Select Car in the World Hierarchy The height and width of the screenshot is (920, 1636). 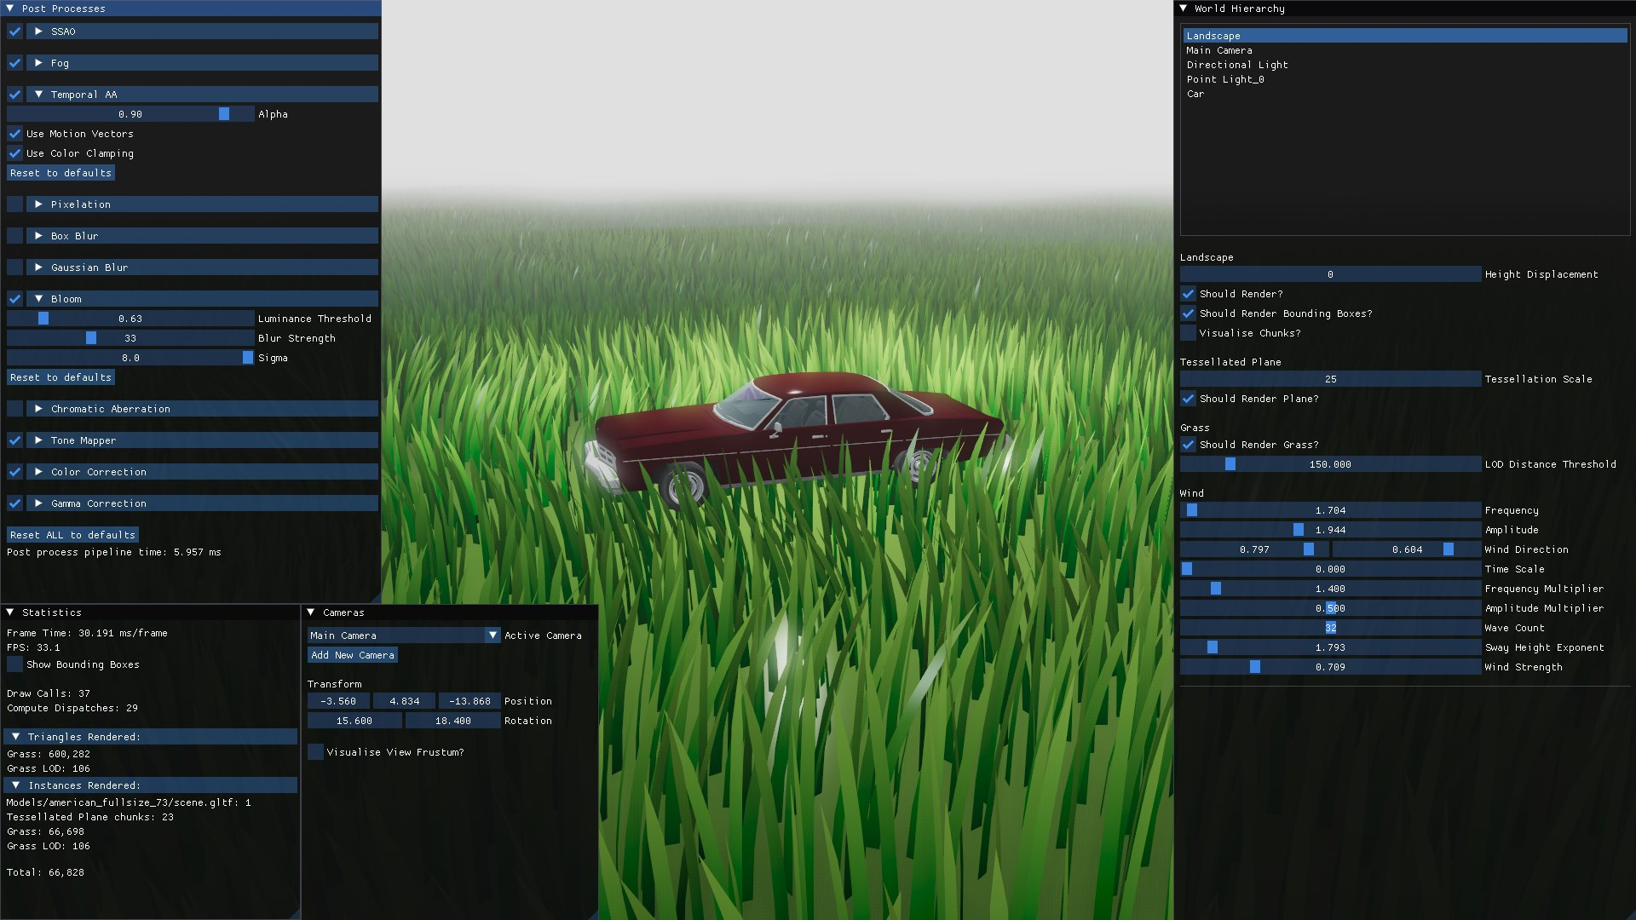(x=1195, y=94)
